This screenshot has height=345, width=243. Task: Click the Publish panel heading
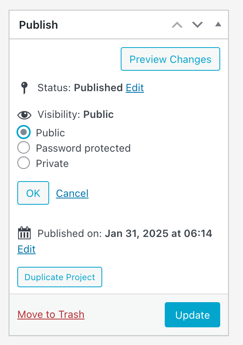tap(38, 24)
